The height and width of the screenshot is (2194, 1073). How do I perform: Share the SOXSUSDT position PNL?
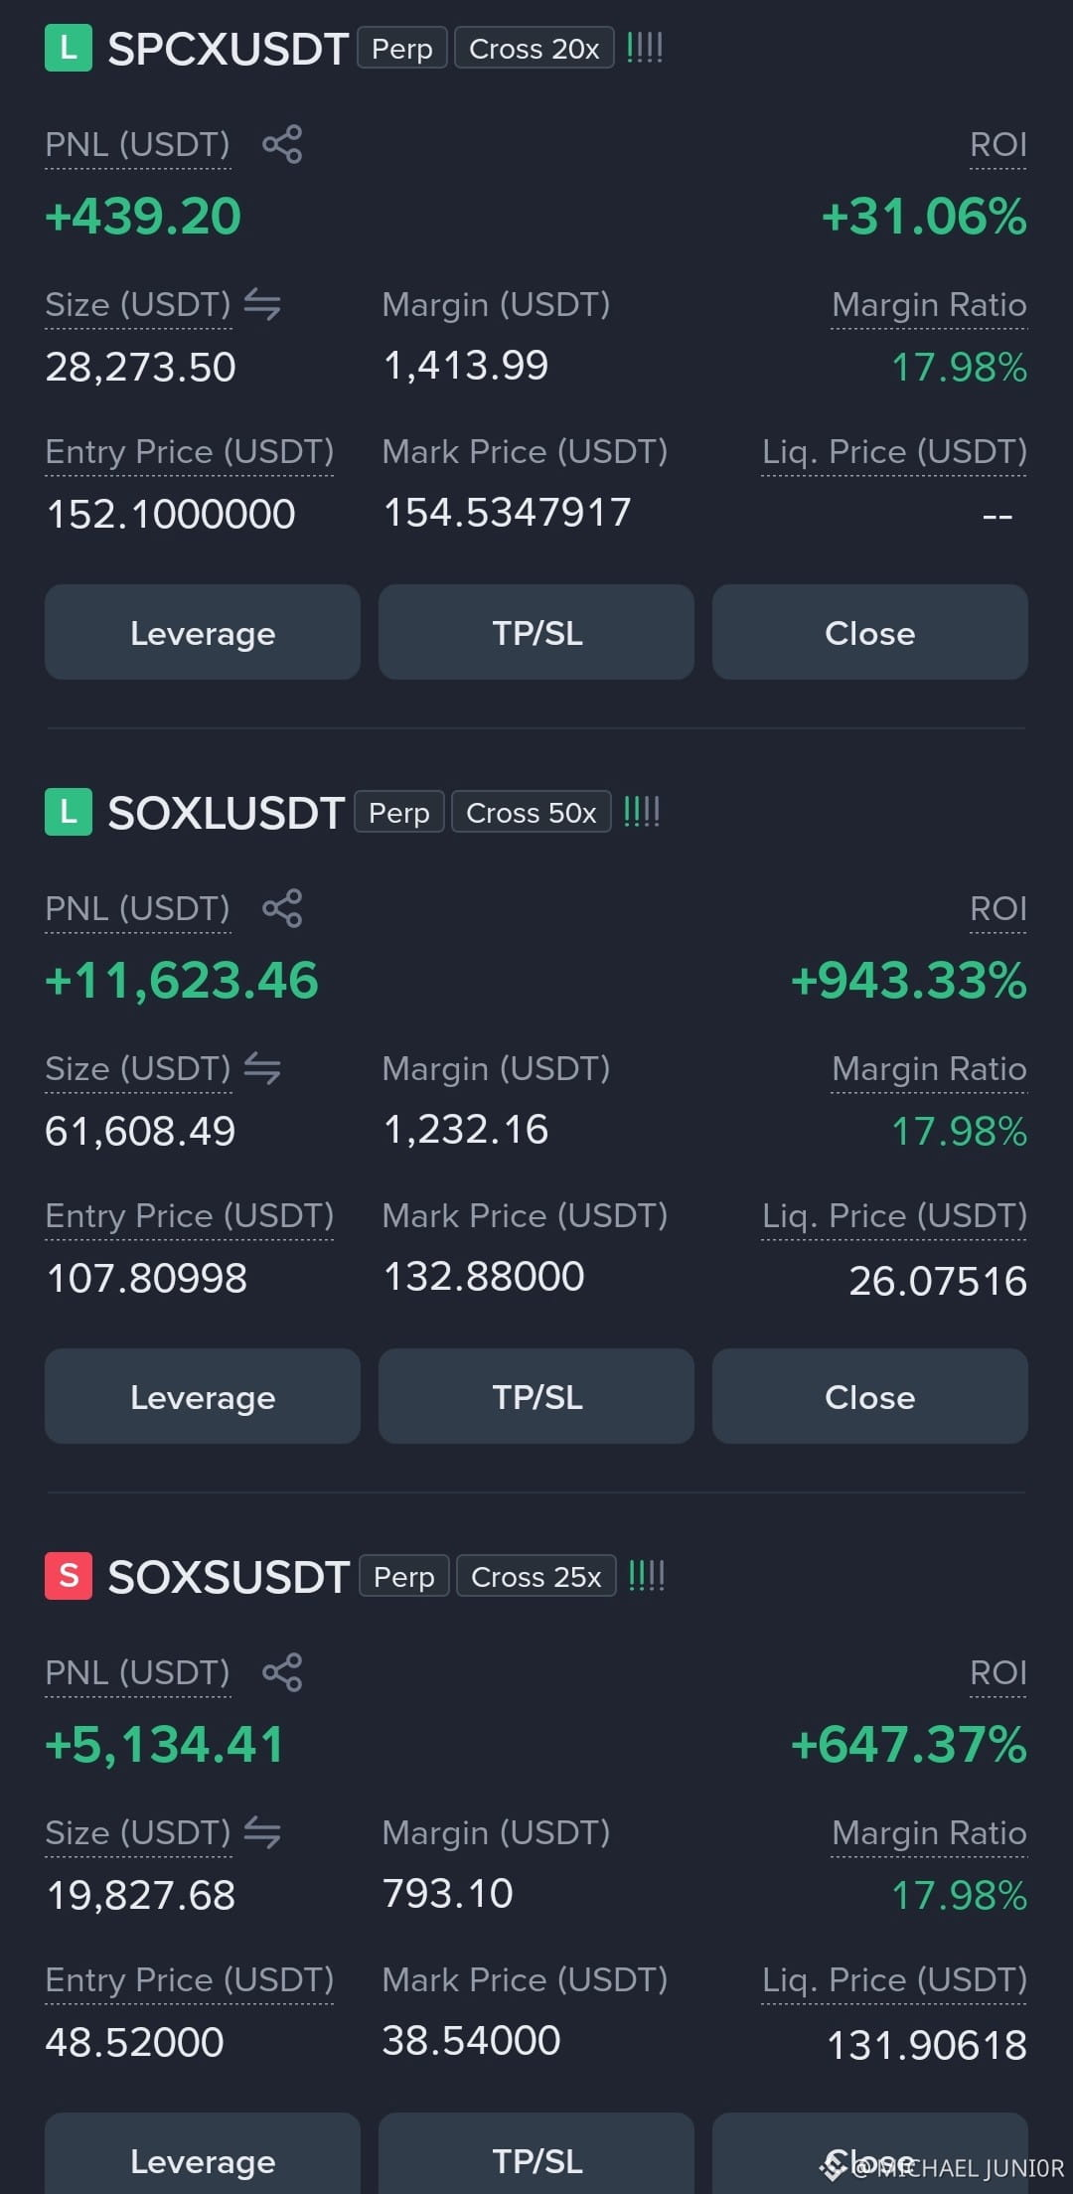tap(282, 1673)
